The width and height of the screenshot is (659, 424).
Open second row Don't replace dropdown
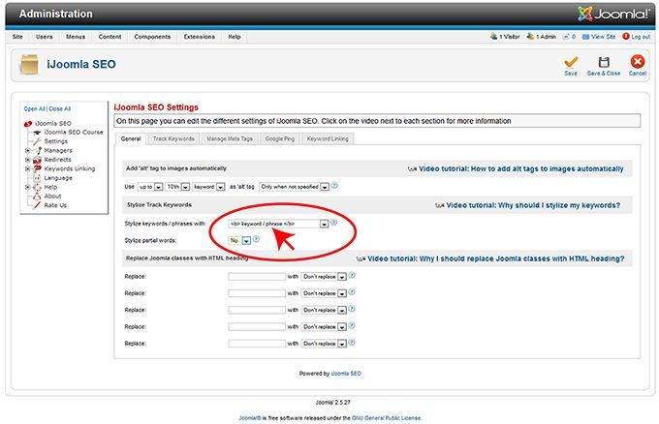tap(324, 293)
